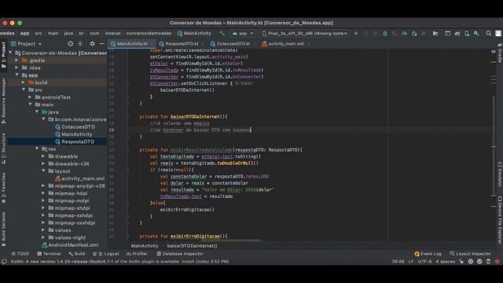Screen dimensions: 503x283
Task: Expand the values-night folder
Action: click(43, 237)
